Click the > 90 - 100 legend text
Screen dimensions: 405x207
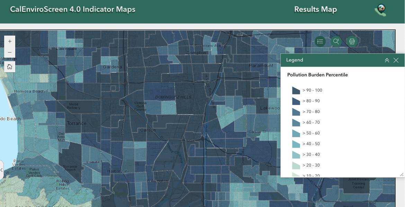coord(312,90)
